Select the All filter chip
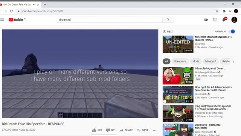The width and height of the screenshot is (241, 136). tap(166, 61)
